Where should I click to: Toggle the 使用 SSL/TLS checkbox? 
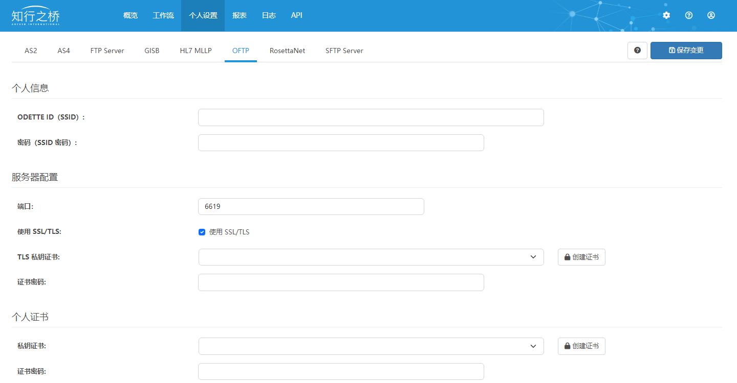202,232
